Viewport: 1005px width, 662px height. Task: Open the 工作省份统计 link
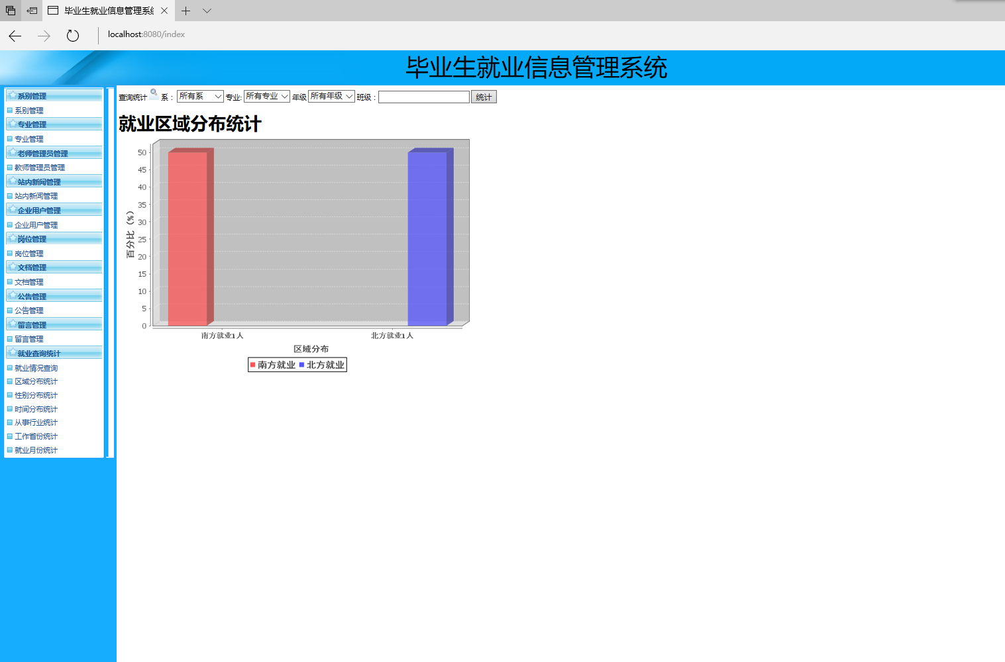click(36, 436)
